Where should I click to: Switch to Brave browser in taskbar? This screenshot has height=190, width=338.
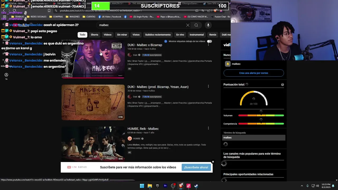click(x=181, y=186)
